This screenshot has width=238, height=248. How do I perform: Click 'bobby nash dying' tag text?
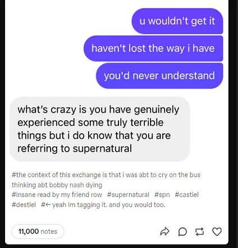(76, 185)
